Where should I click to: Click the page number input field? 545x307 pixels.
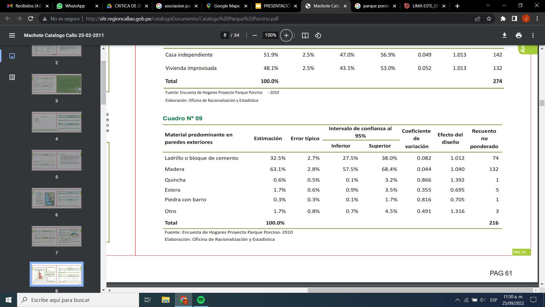(225, 35)
